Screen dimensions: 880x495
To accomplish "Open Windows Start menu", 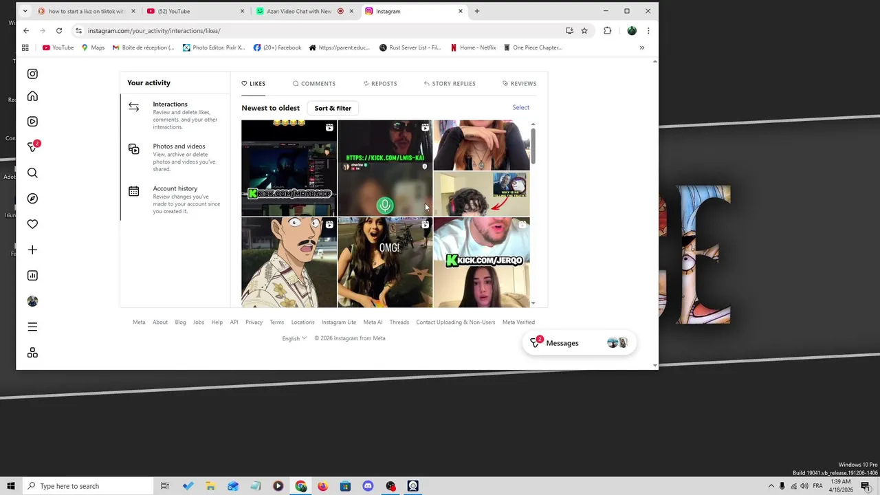I will (11, 486).
